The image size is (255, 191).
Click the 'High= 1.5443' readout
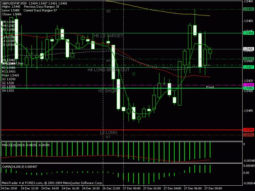(x=11, y=7)
